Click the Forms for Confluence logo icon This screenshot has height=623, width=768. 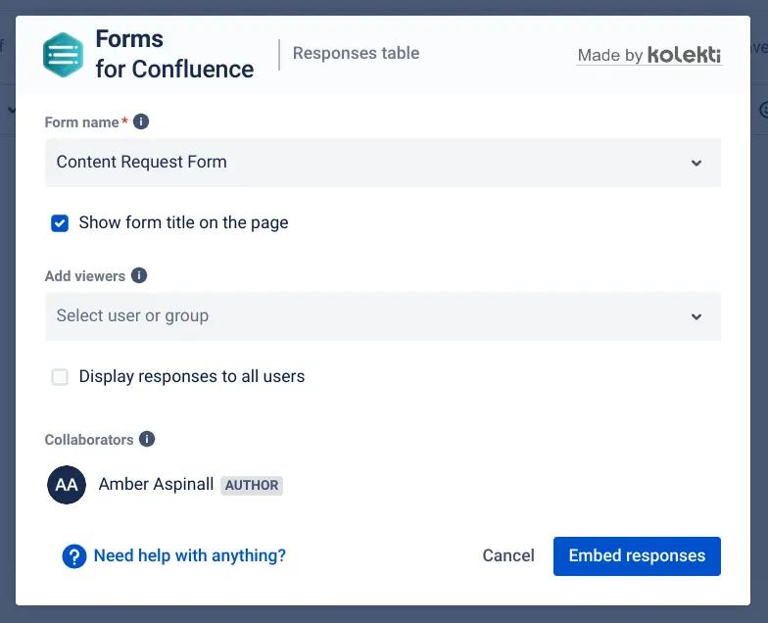click(x=64, y=55)
